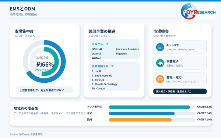Click the 10. Compal list entry

(x=98, y=88)
